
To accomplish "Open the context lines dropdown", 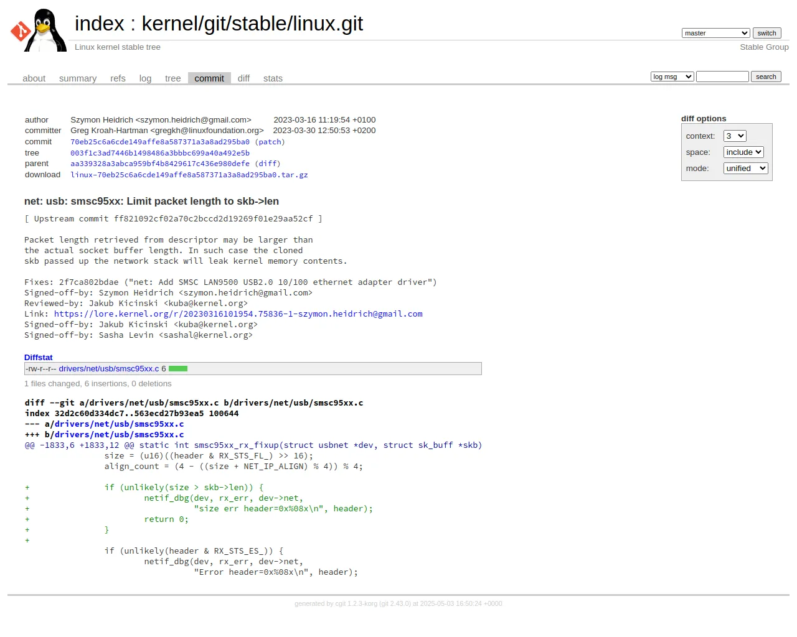I will click(734, 136).
